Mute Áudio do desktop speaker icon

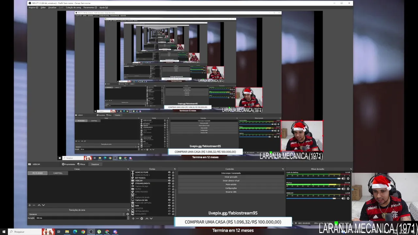(343, 179)
